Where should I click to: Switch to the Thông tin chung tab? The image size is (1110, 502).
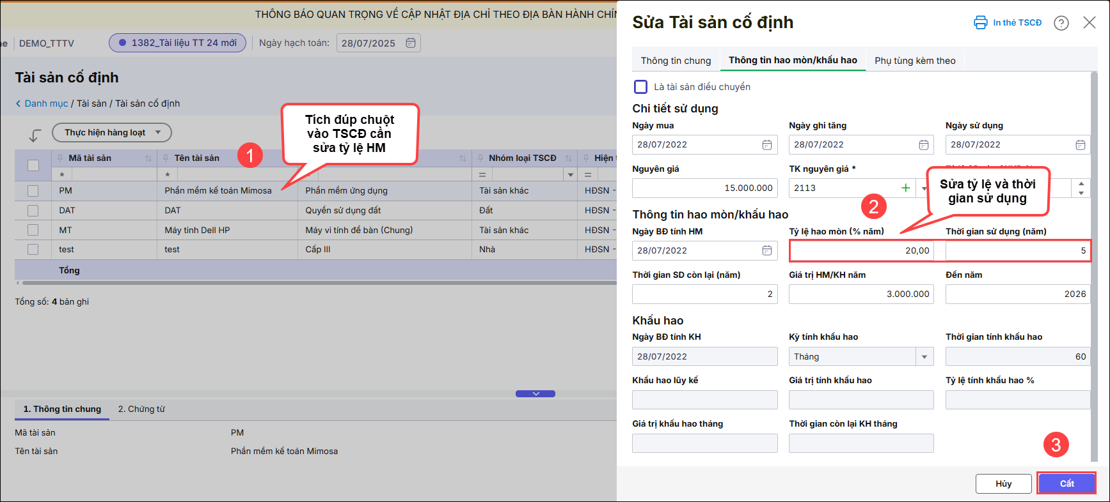676,61
